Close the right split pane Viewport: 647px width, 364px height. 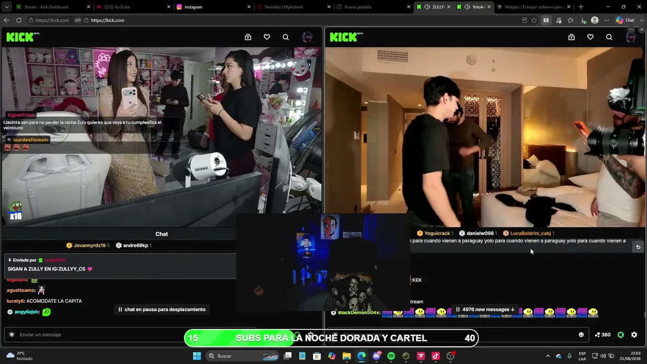pyautogui.click(x=642, y=30)
